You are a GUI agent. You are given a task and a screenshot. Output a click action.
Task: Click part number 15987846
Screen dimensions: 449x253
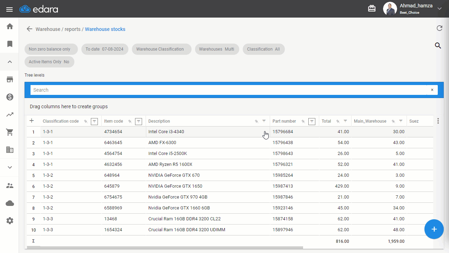point(283,197)
